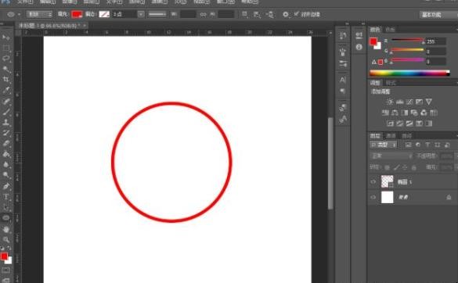458x283 pixels.
Task: Switch to the Channels tab
Action: (x=391, y=136)
